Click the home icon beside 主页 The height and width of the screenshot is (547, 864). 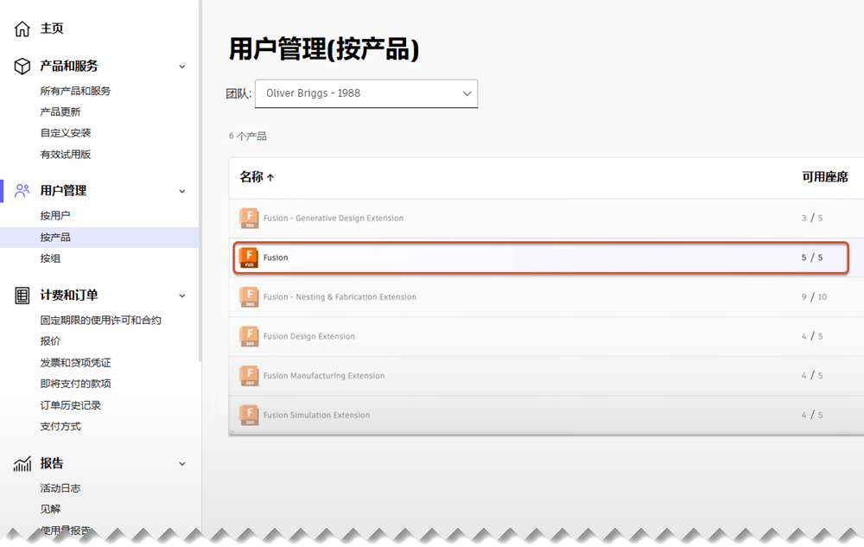tap(22, 29)
